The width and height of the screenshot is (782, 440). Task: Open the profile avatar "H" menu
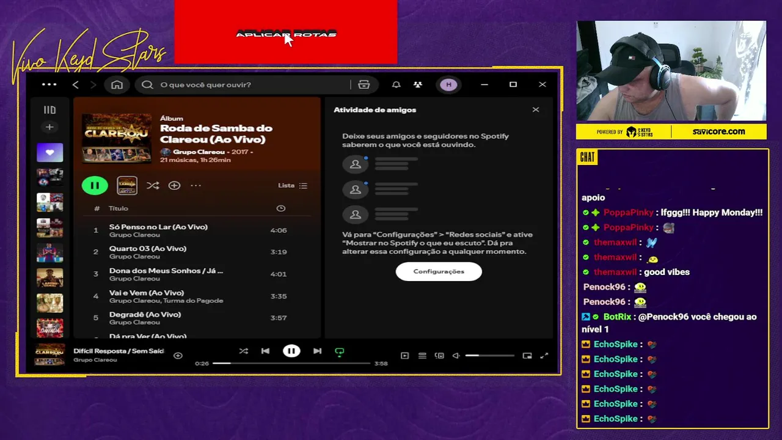[449, 85]
